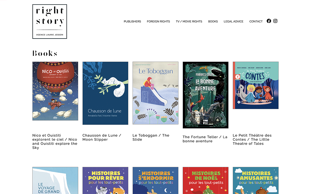Click the Chausson de Lune / Moon Slipper title
Image resolution: width=311 pixels, height=194 pixels.
102,137
